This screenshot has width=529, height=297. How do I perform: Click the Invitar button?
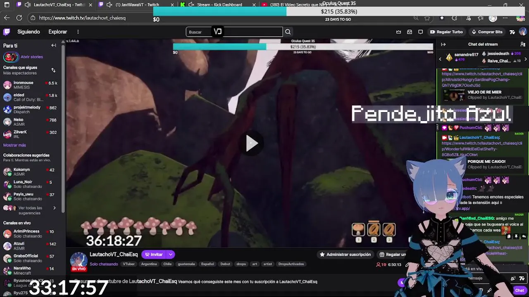[153, 255]
